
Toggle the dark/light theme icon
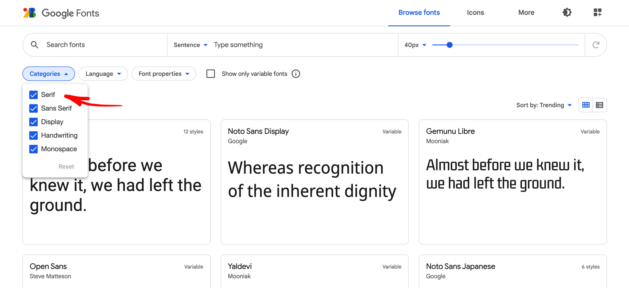[x=567, y=12]
